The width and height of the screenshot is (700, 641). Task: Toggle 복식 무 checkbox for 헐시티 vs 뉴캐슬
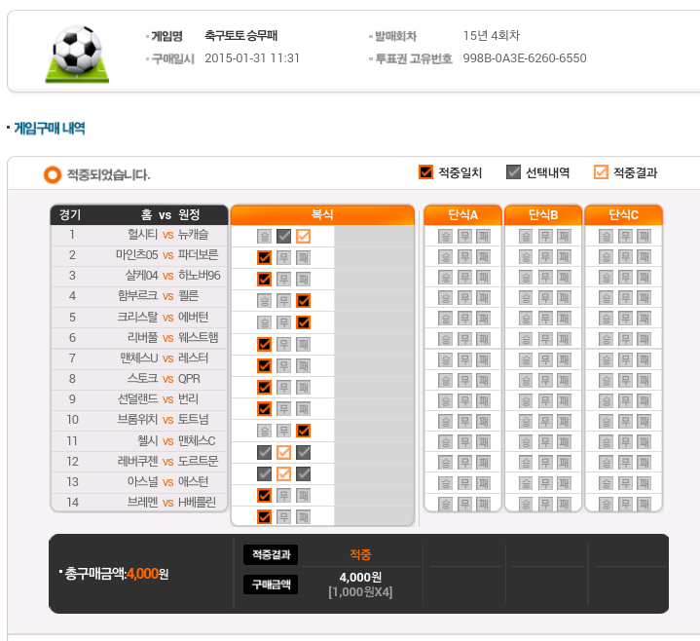(x=283, y=236)
